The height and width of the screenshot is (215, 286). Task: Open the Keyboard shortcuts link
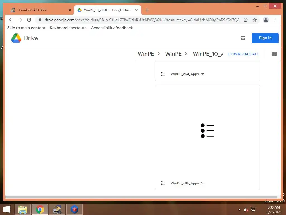point(68,28)
